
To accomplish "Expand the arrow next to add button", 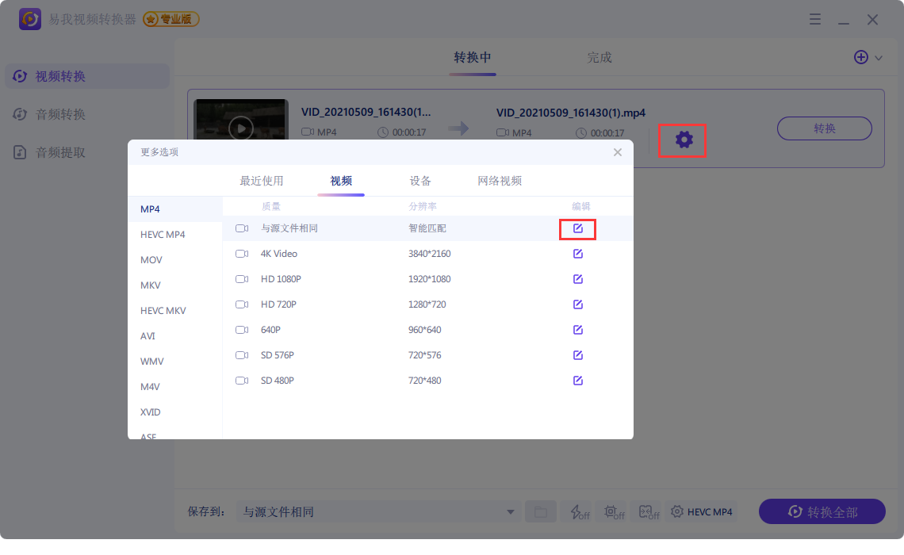I will (x=879, y=58).
